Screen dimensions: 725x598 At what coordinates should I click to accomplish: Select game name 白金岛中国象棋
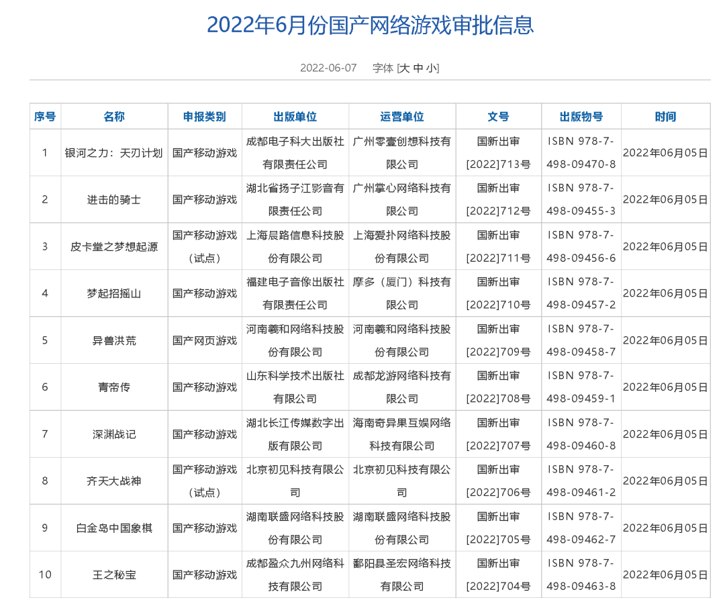point(114,528)
